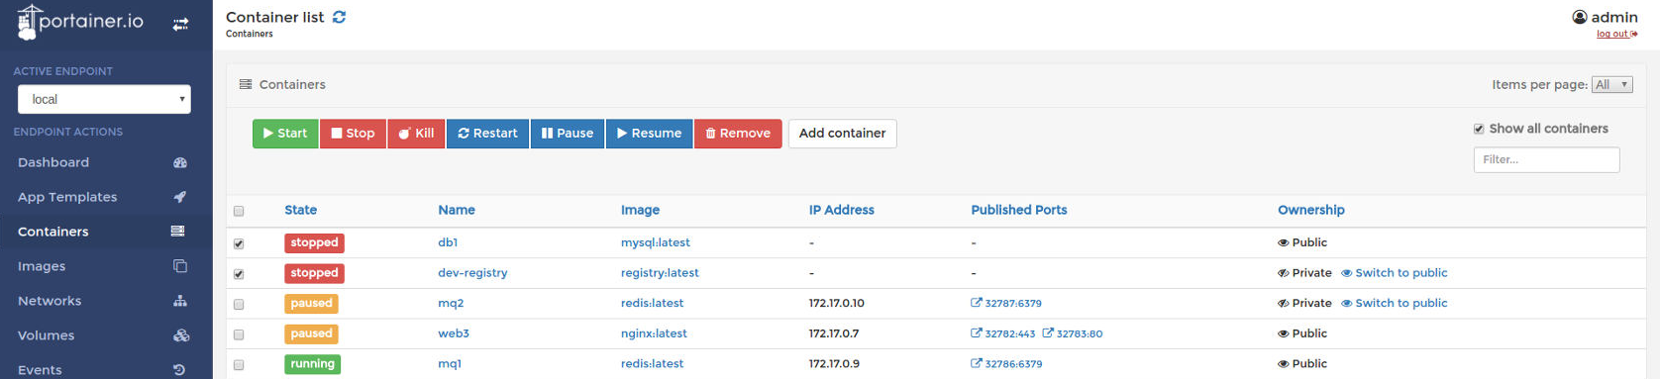This screenshot has height=379, width=1660.
Task: Click the Pause button
Action: pos(568,134)
